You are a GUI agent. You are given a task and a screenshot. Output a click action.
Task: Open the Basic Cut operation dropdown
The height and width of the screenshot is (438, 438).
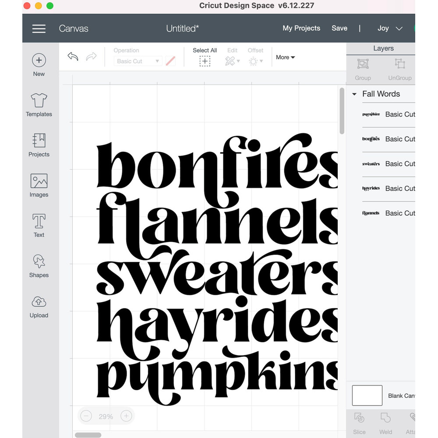click(138, 61)
